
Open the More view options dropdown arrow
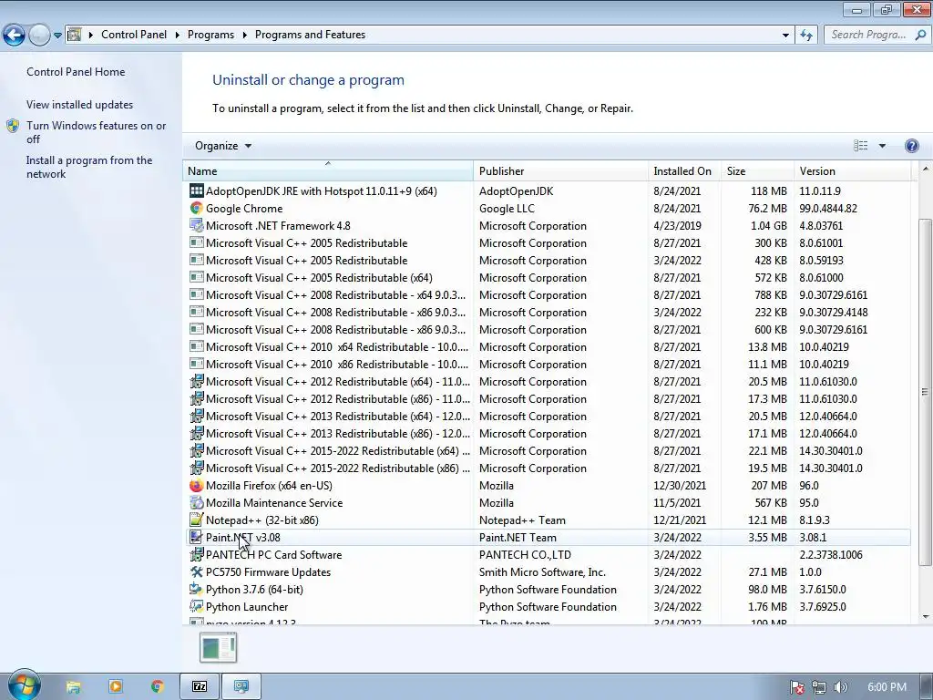[x=882, y=146]
